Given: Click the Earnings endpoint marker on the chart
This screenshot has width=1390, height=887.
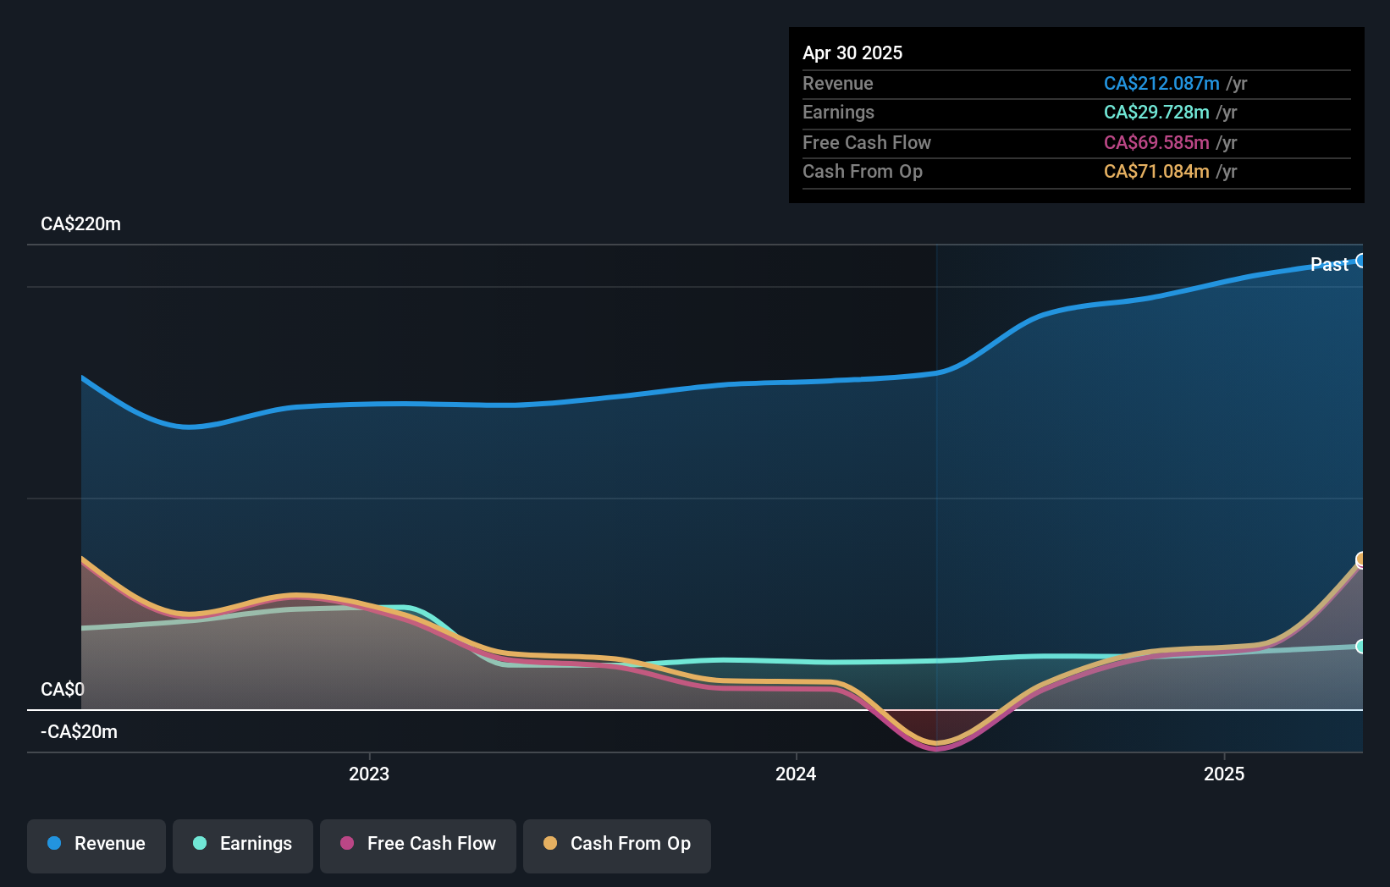Looking at the screenshot, I should pos(1361,647).
